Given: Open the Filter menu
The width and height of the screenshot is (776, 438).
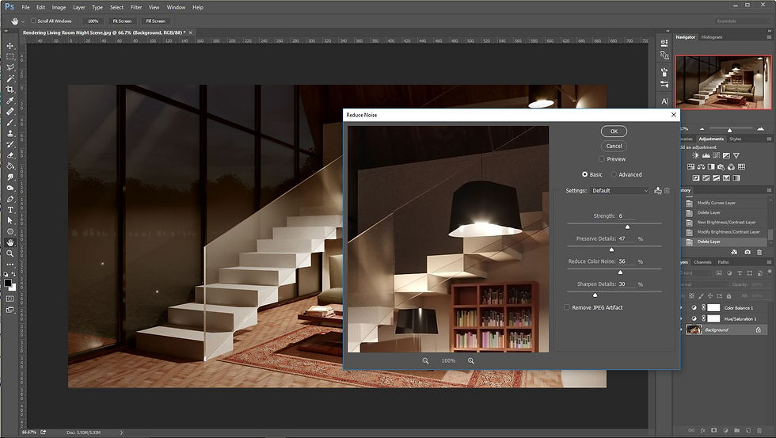Looking at the screenshot, I should coord(136,7).
